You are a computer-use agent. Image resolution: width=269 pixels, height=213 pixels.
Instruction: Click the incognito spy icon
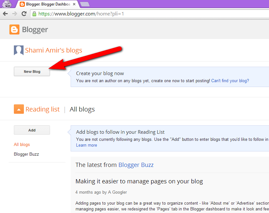click(7, 4)
